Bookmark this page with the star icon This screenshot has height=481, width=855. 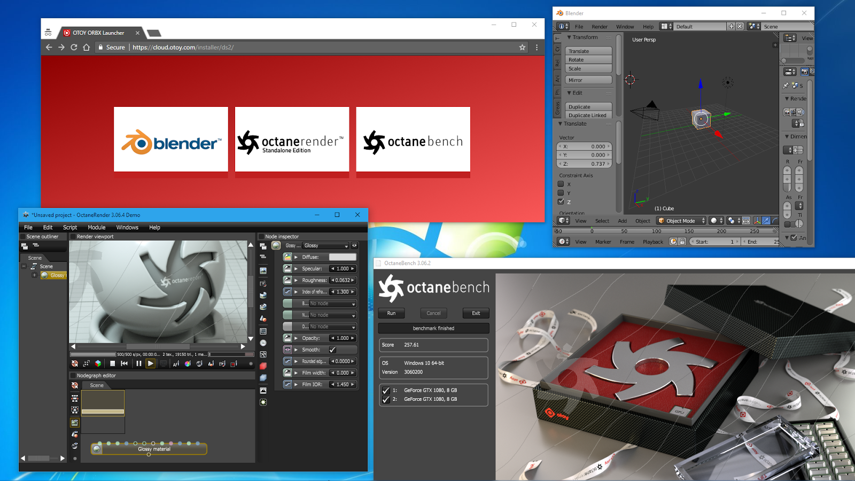tap(522, 47)
